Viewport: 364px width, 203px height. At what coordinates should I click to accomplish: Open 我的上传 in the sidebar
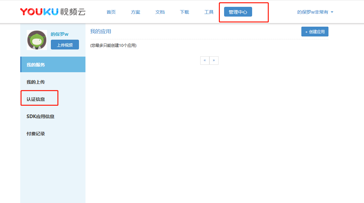click(x=36, y=82)
